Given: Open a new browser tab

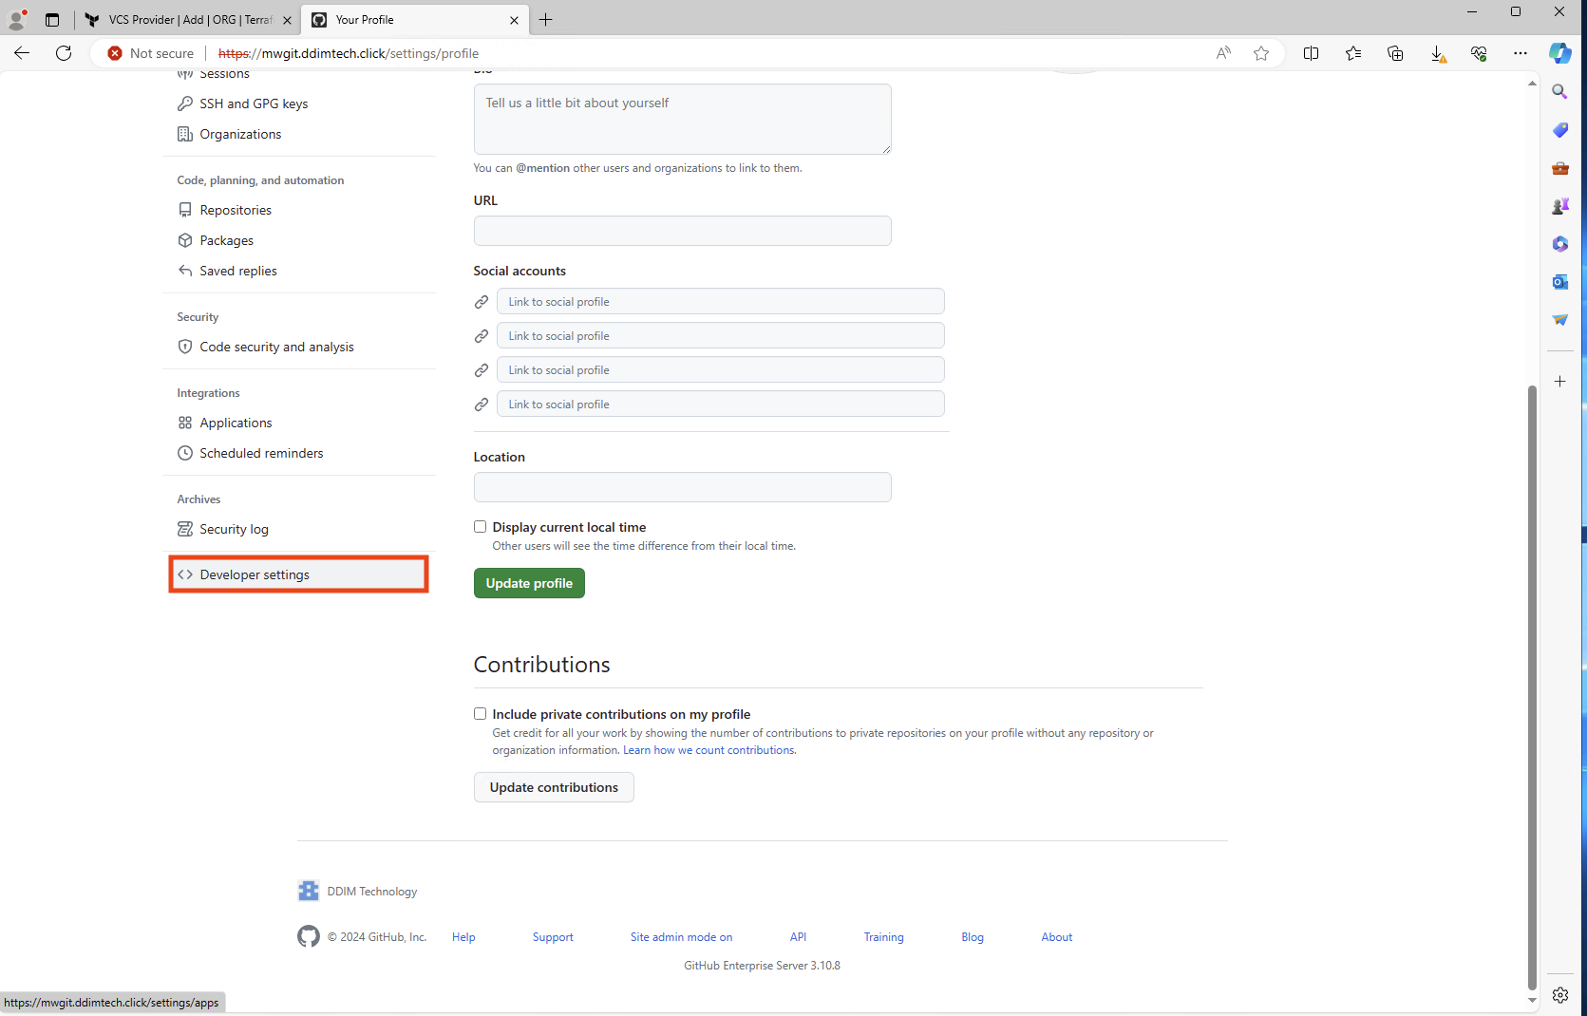Looking at the screenshot, I should (x=546, y=19).
